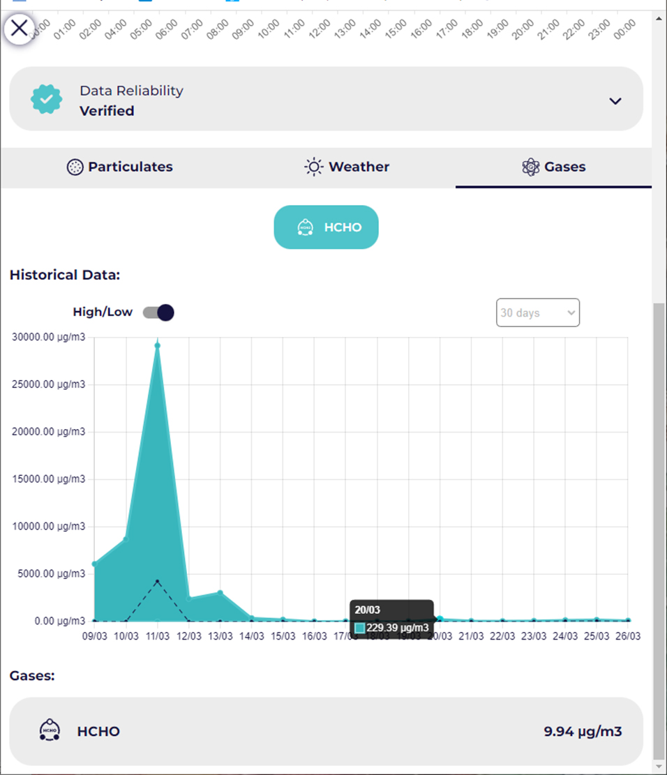
Task: Click the 11/03 peak data point
Action: tap(158, 345)
